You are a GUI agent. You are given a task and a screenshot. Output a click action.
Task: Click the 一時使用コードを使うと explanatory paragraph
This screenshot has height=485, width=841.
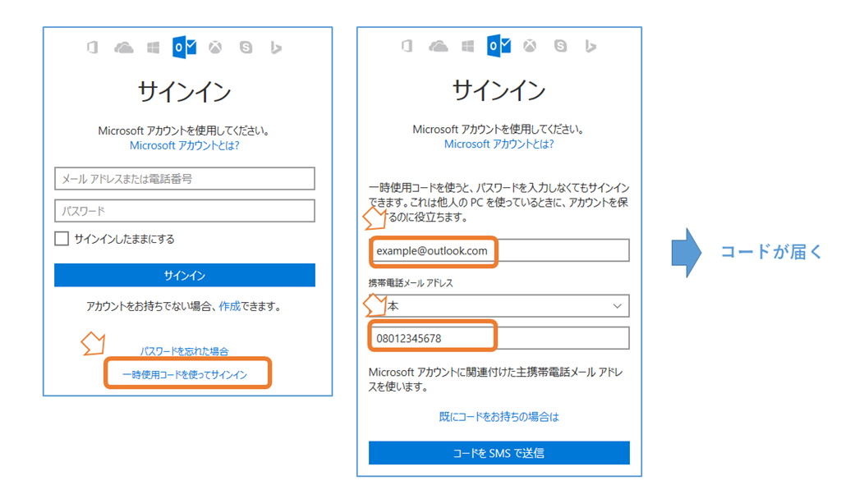(499, 202)
